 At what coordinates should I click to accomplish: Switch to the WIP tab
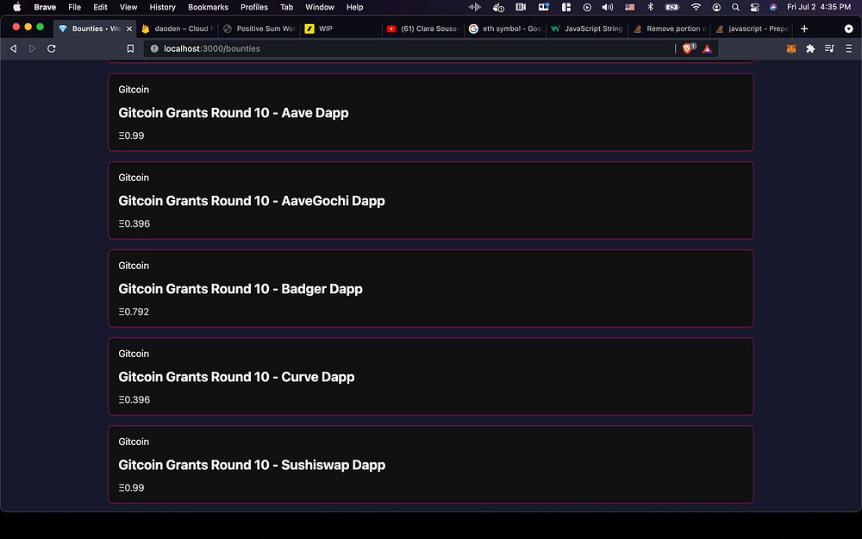coord(340,28)
